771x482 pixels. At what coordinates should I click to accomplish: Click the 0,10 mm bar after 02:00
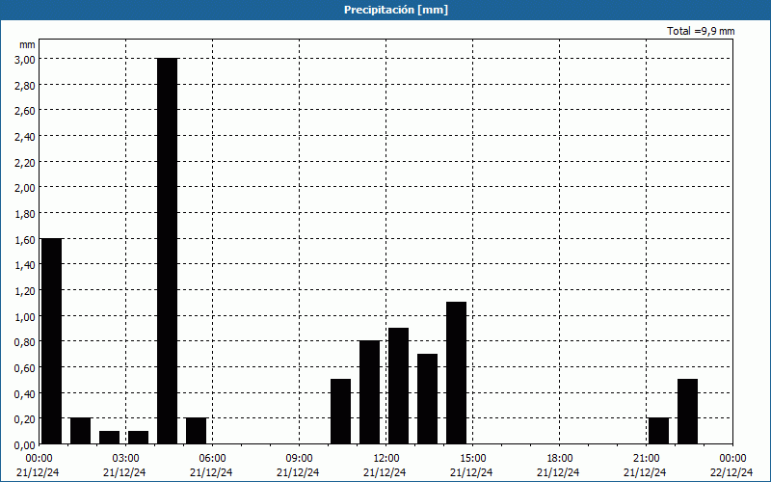tap(109, 438)
